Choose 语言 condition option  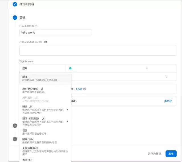45,132
